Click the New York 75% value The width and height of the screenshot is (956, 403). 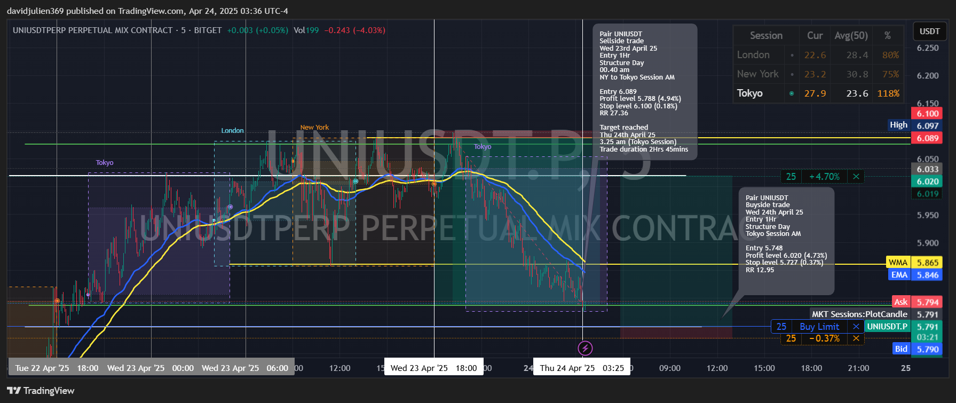[x=890, y=74]
